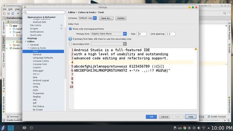Click the us keyboard layout indicator
The height and width of the screenshot is (131, 233).
point(180,128)
